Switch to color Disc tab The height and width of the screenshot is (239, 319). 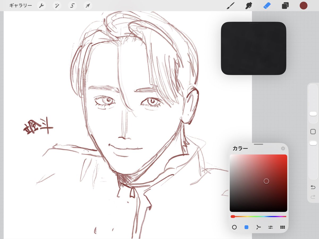coord(234,227)
